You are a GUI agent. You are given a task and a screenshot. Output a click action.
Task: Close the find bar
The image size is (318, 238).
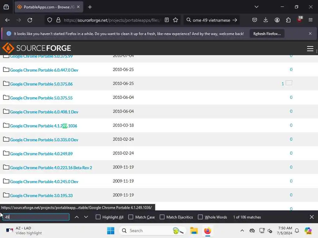(x=312, y=217)
